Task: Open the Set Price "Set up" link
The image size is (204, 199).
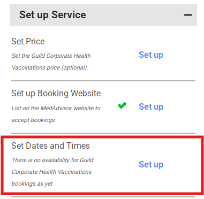Action: click(151, 55)
